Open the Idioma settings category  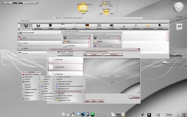tap(87, 26)
